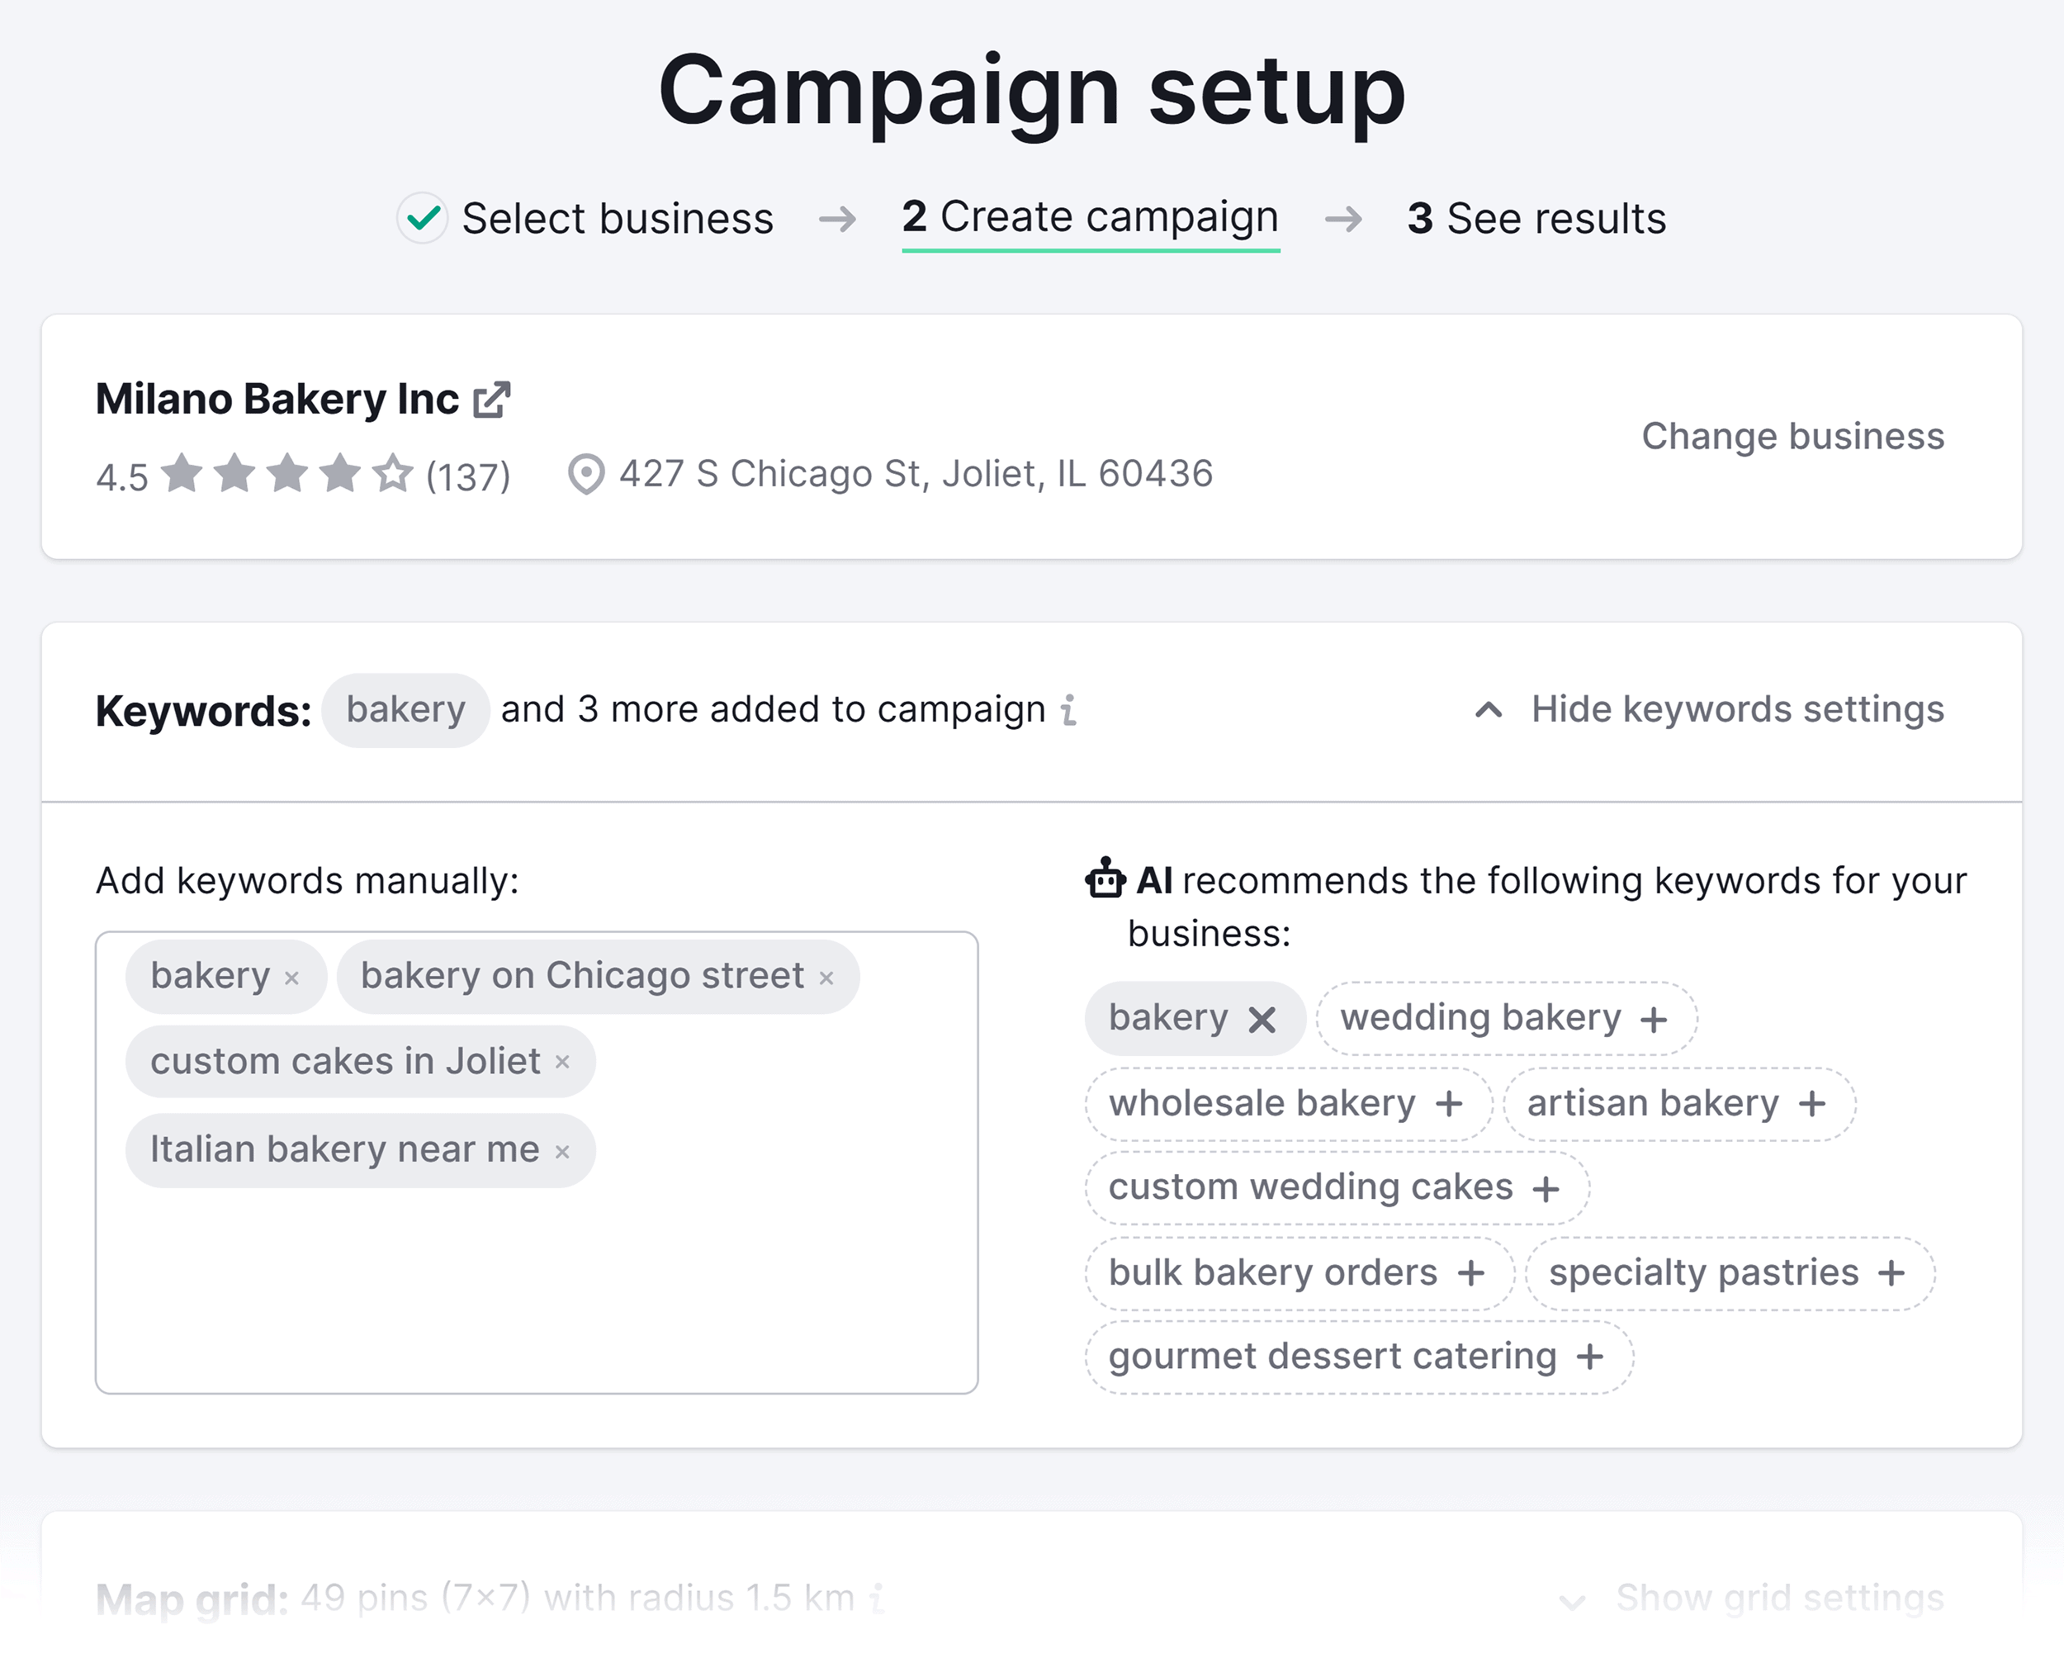Click the location pin icon beside the address

[587, 473]
